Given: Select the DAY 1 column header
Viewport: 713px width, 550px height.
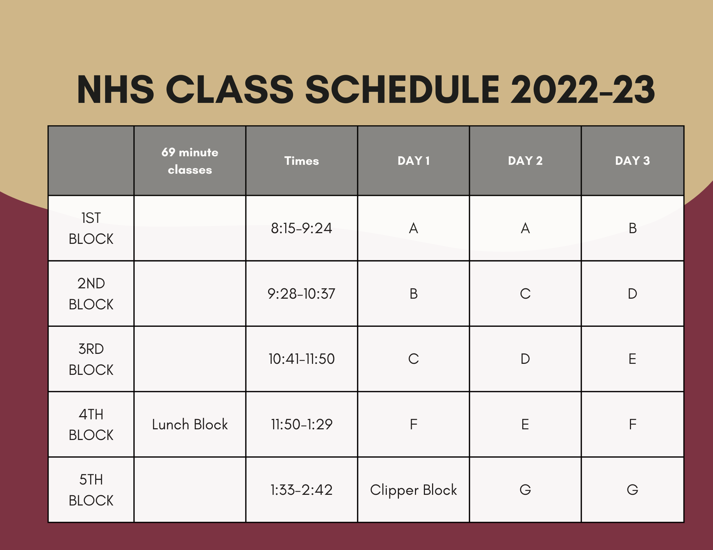Looking at the screenshot, I should (x=414, y=161).
